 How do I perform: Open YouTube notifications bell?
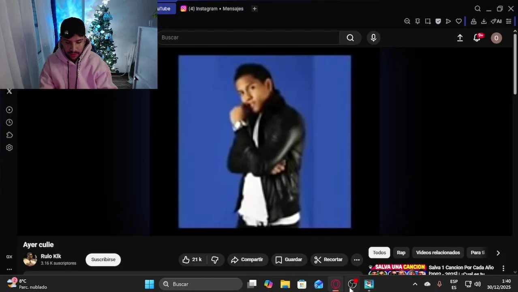coord(477,38)
